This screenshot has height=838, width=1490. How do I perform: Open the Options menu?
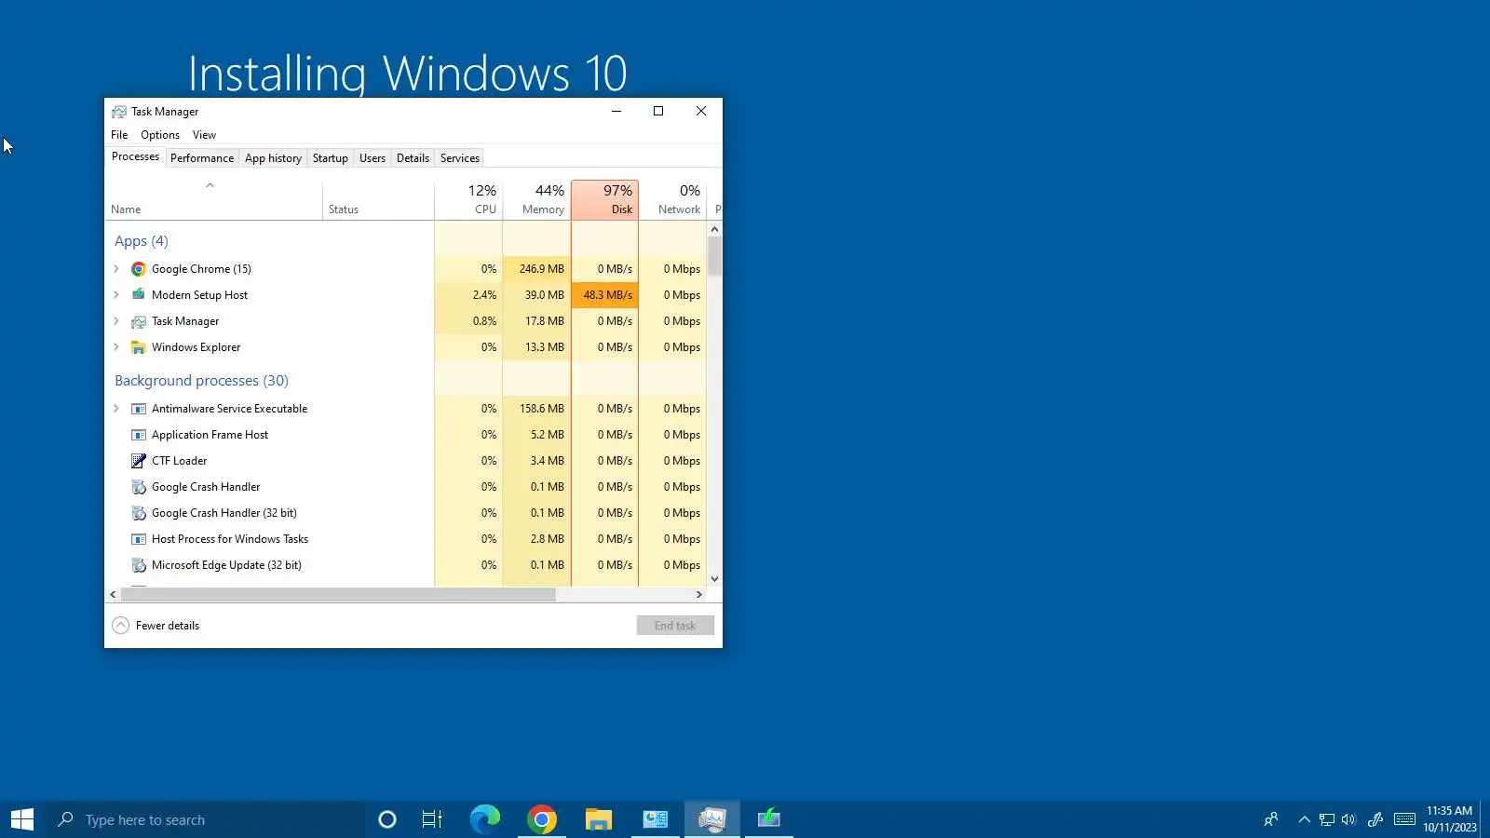pos(160,135)
